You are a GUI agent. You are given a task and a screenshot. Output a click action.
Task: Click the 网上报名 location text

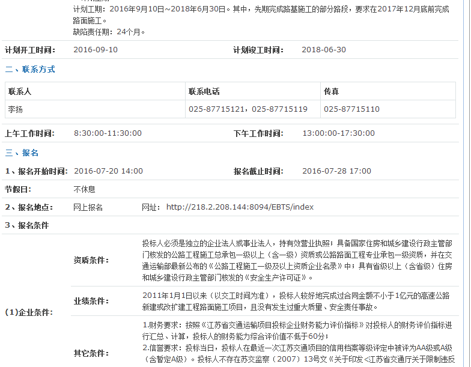click(x=88, y=207)
